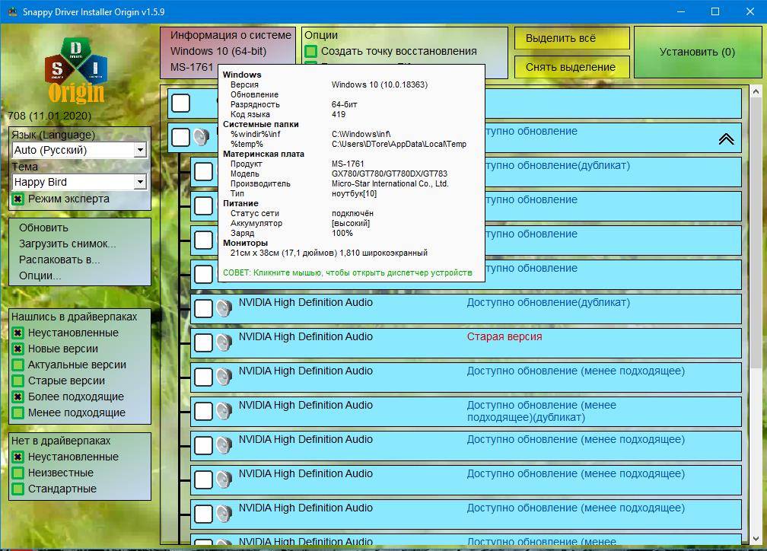Check the driver row marked 'Старая версия'
767x551 pixels.
203,343
